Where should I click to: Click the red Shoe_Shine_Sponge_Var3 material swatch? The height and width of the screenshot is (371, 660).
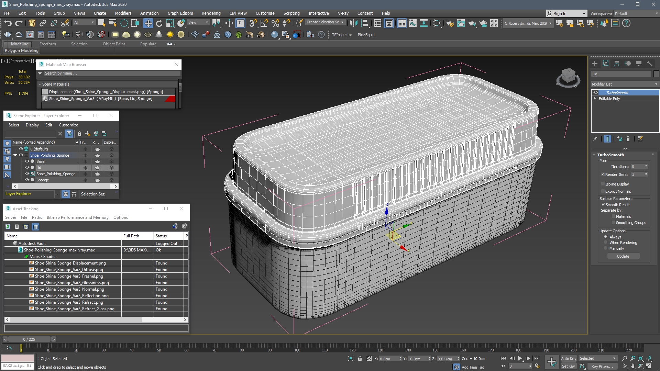coord(170,99)
